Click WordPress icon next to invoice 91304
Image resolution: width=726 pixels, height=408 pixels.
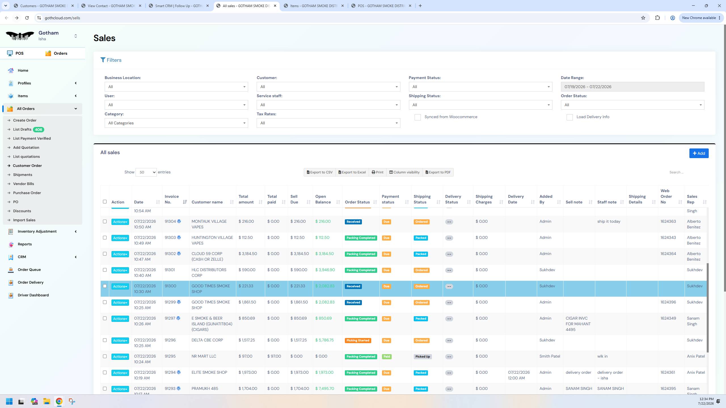pyautogui.click(x=179, y=221)
